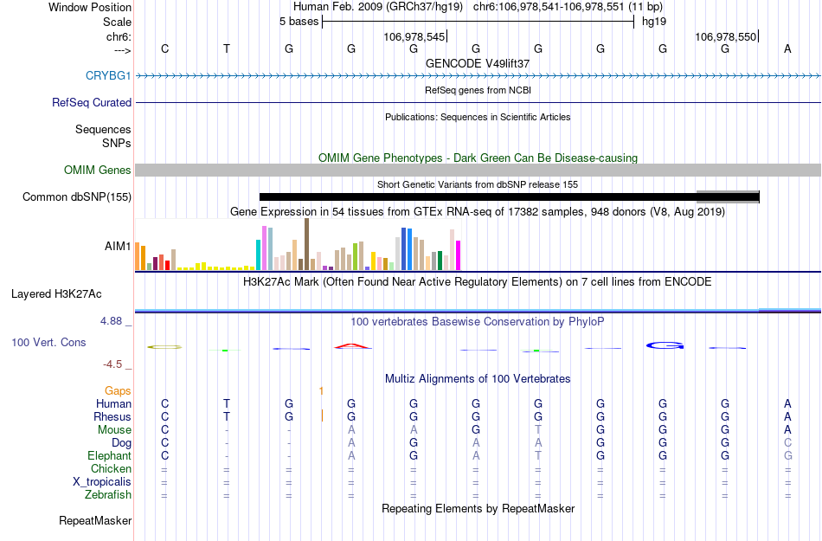The image size is (822, 541).
Task: Click the red A conservation logo
Action: point(352,346)
